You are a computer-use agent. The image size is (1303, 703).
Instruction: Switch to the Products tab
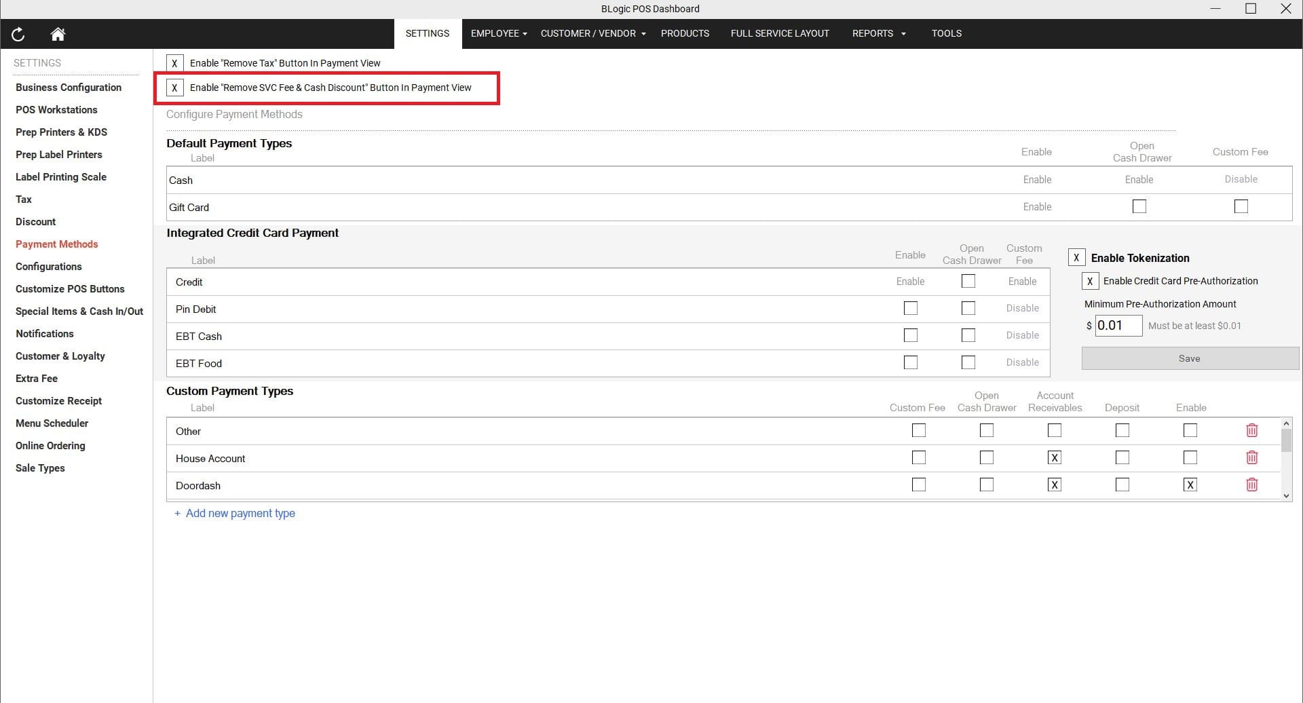[685, 33]
